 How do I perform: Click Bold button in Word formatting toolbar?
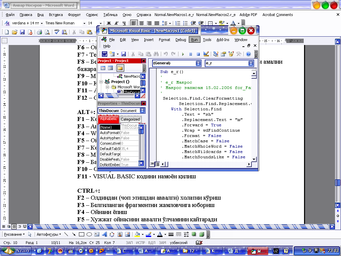pyautogui.click(x=109, y=23)
